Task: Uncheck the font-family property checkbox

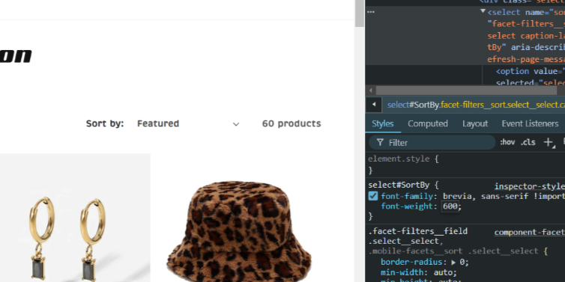Action: coord(373,196)
